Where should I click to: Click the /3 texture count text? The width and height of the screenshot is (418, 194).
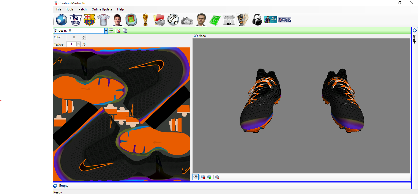click(x=84, y=44)
